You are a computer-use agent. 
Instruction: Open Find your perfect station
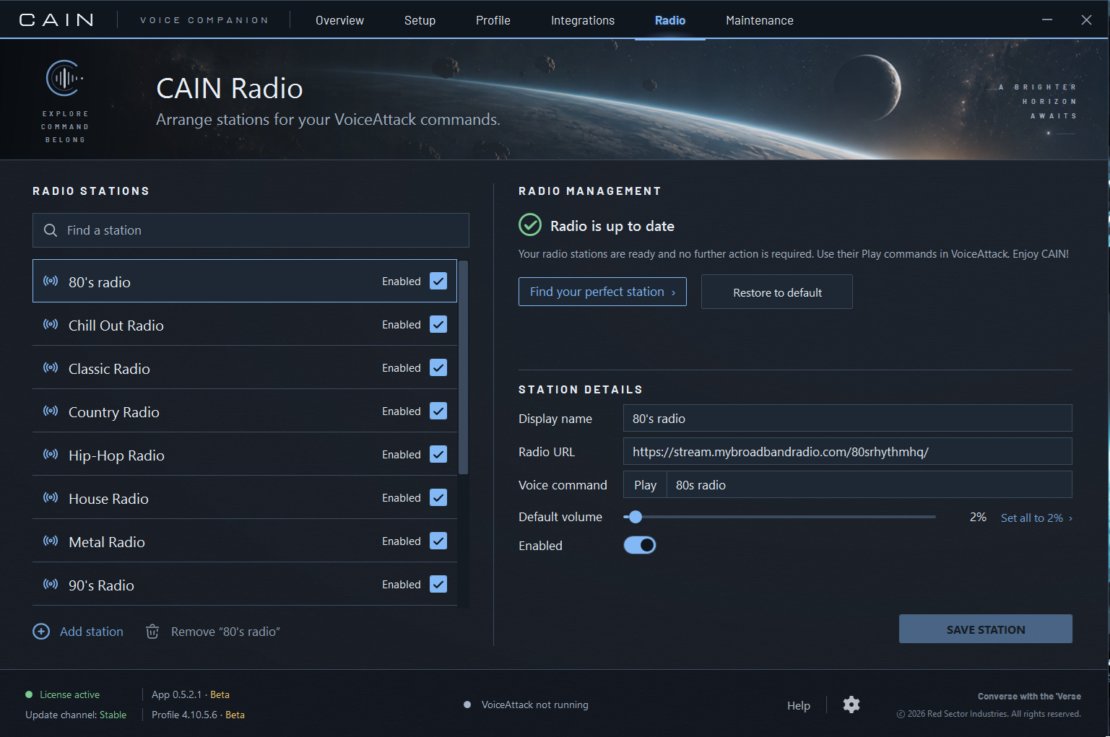(602, 292)
